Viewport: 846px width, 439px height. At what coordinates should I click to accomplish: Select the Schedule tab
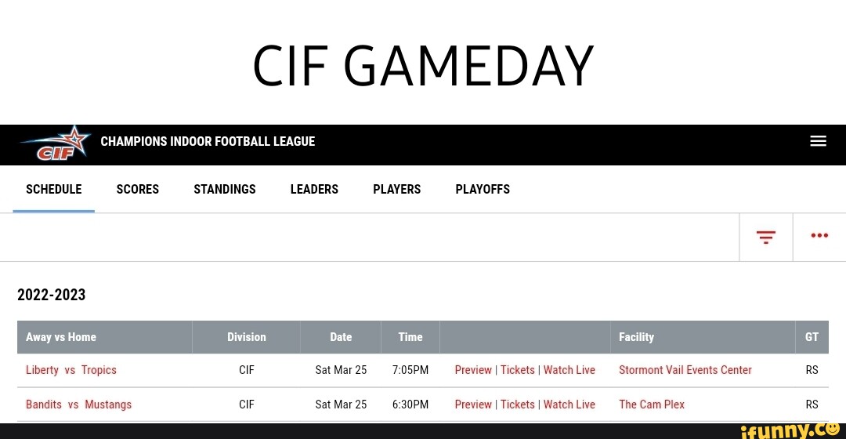53,190
